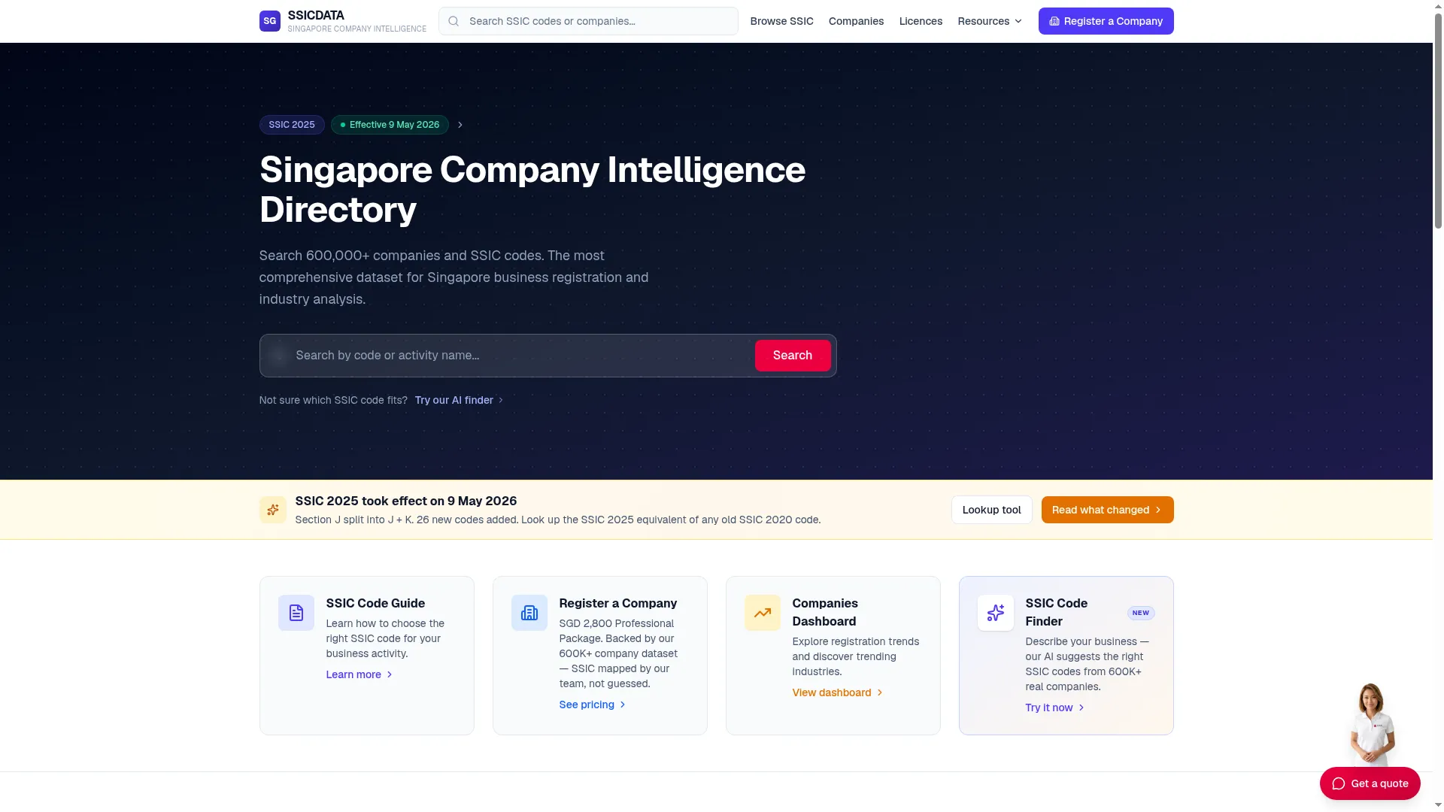
Task: Focus the Search by code or activity field
Action: click(x=522, y=356)
